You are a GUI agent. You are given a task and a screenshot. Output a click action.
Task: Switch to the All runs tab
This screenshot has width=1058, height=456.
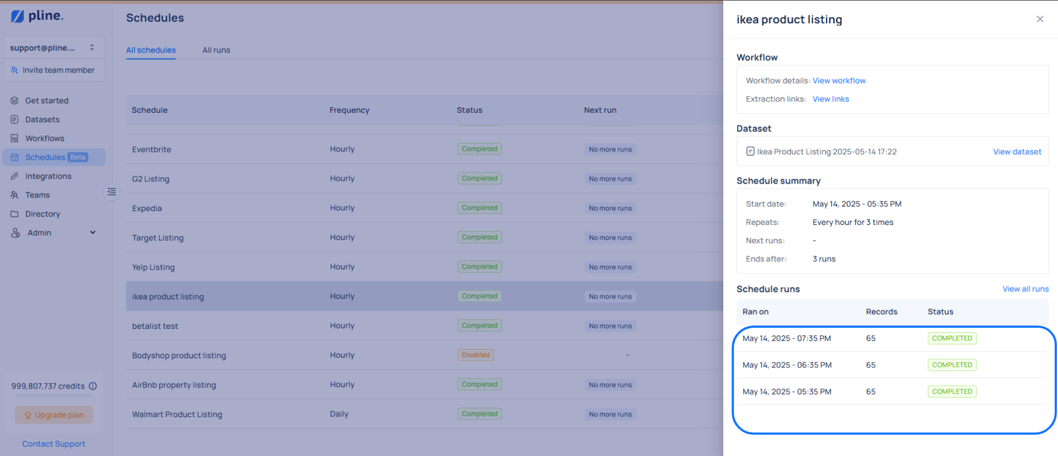click(216, 50)
